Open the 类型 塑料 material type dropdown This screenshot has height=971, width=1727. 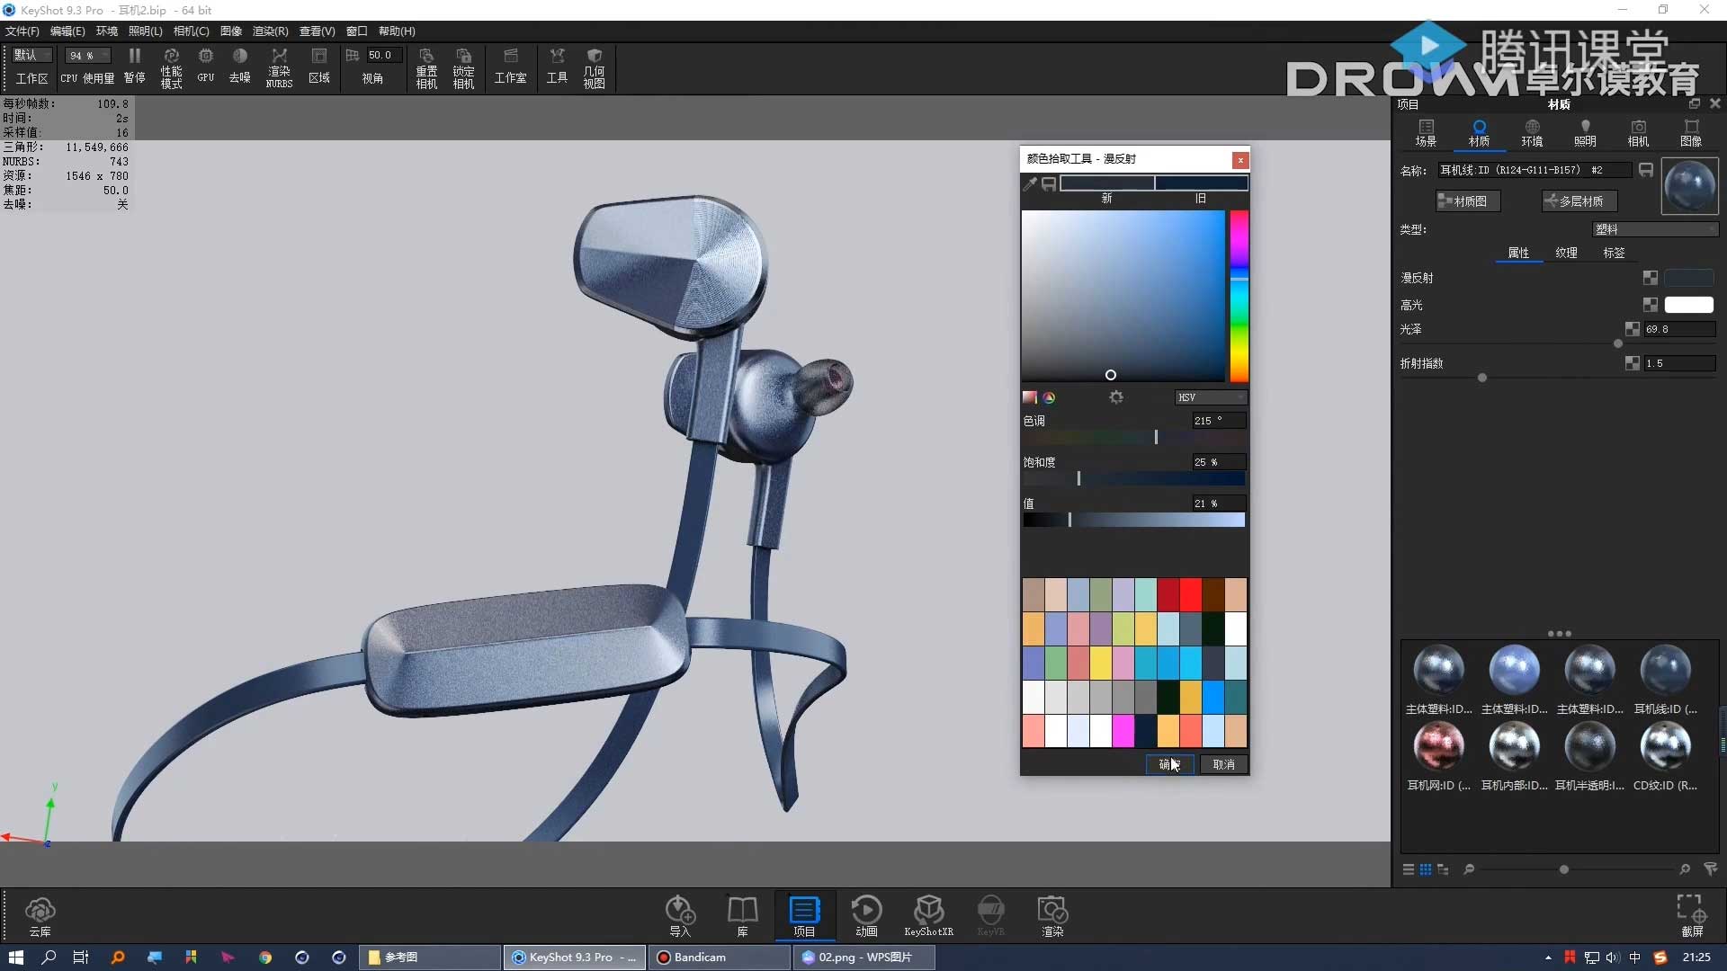[x=1654, y=229]
